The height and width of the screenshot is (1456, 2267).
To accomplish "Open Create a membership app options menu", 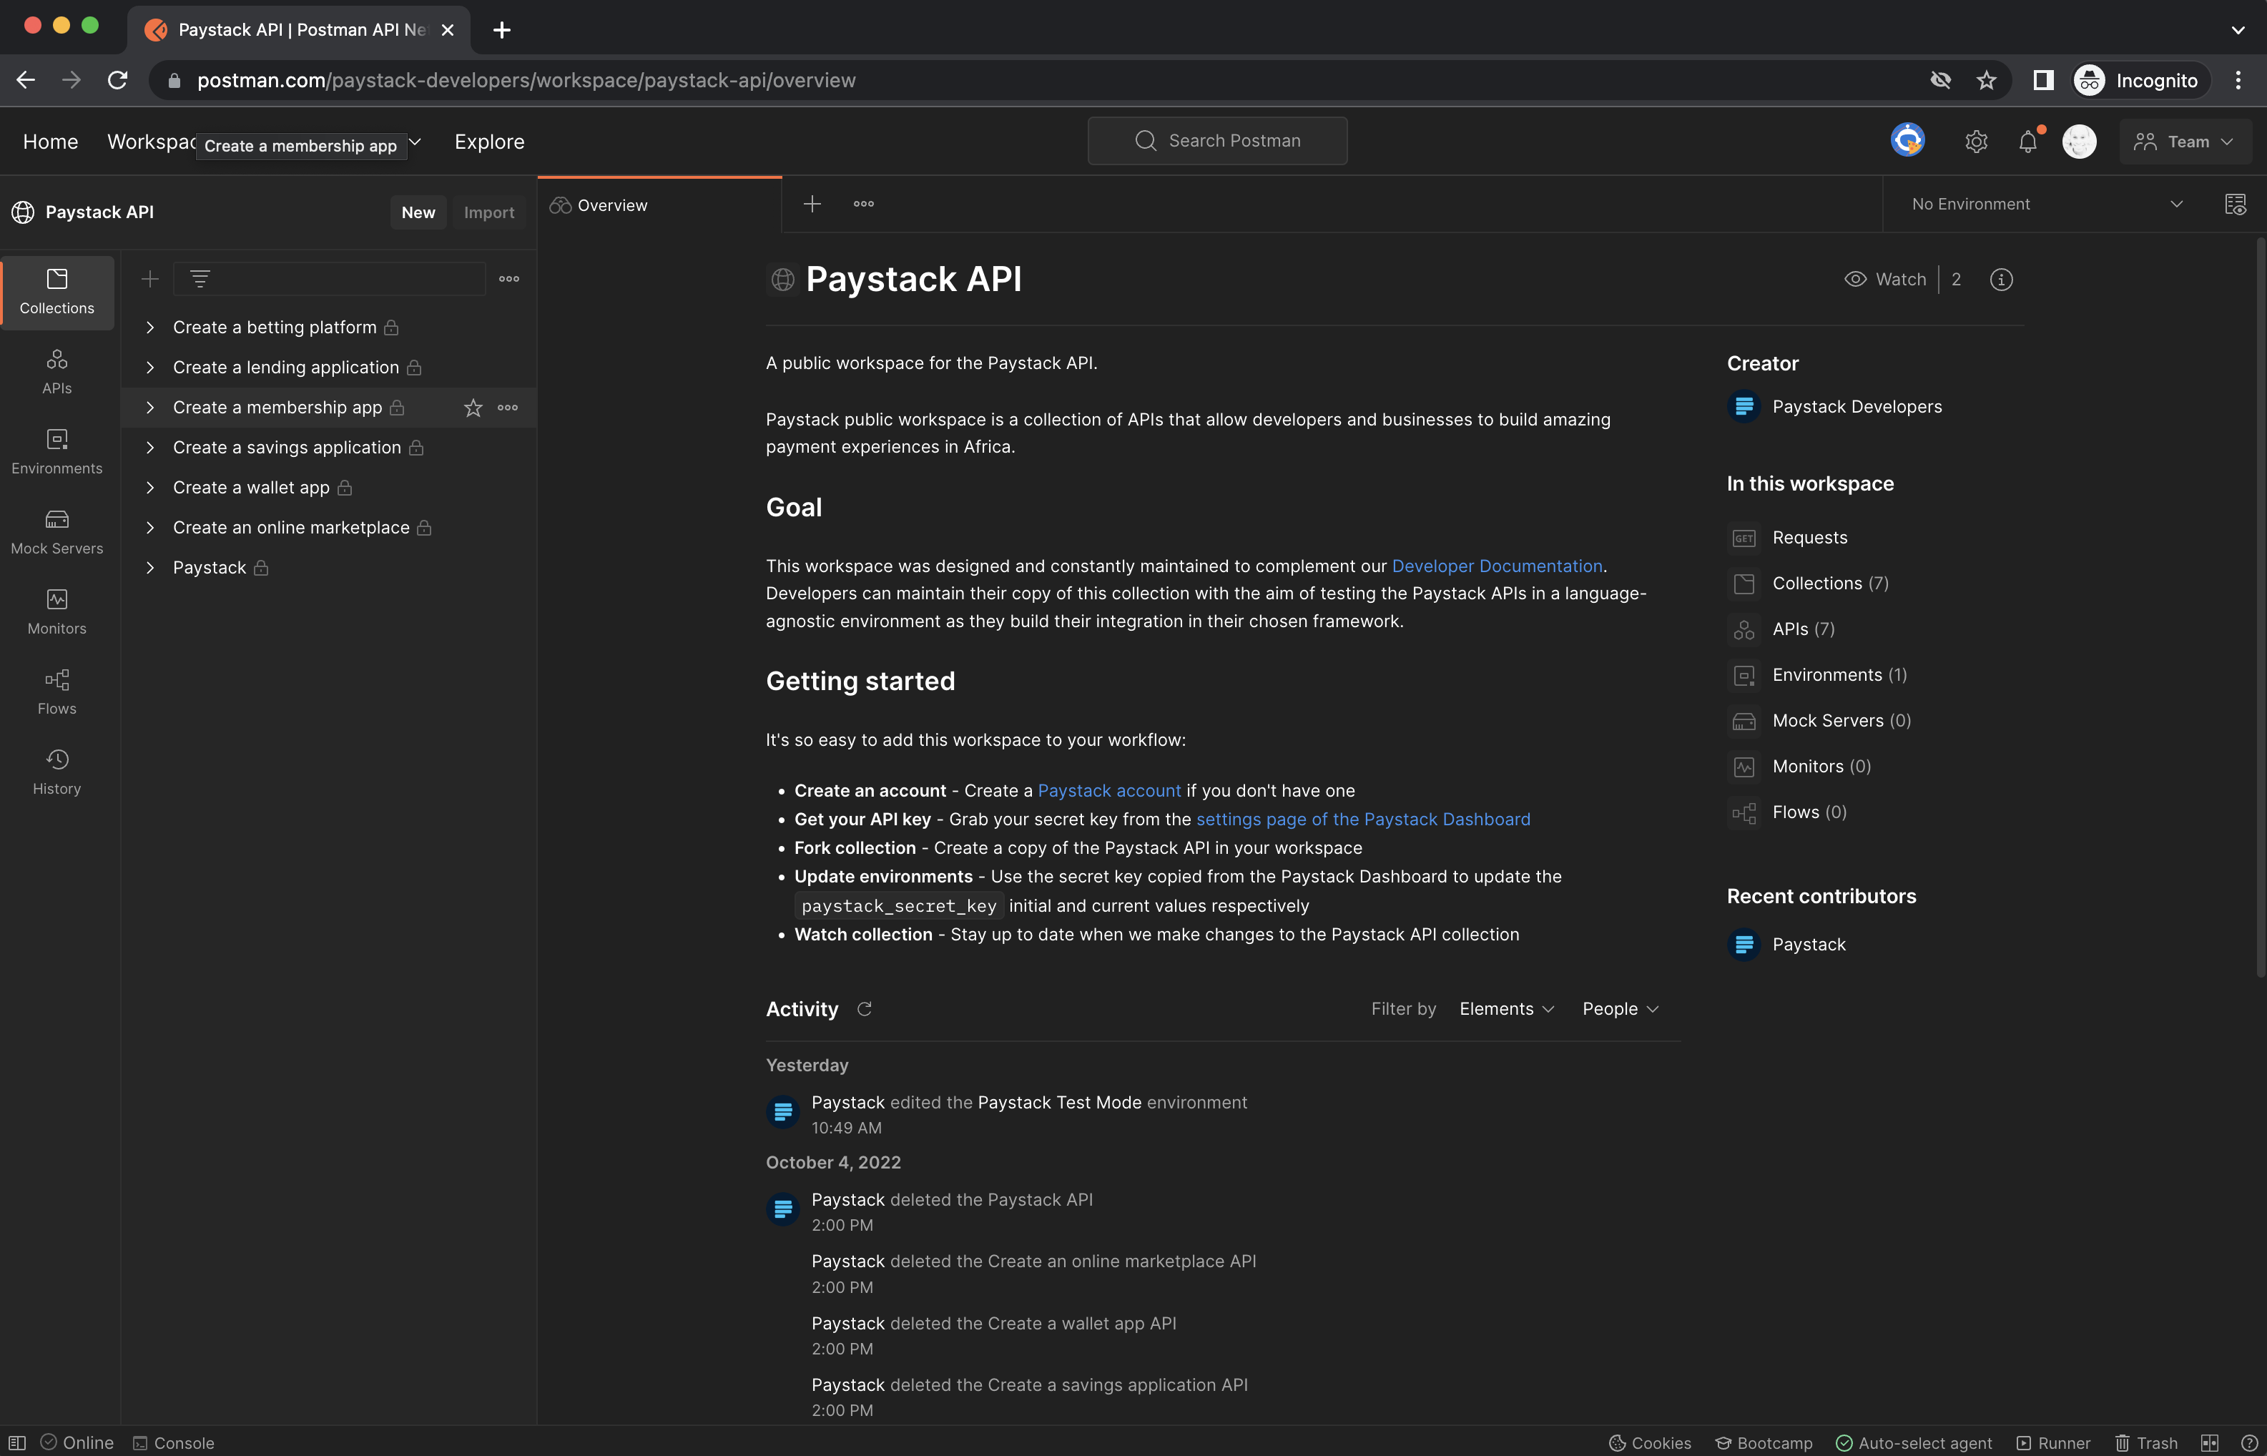I will (508, 408).
